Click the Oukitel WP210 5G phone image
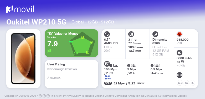The image size is (205, 99). pyautogui.click(x=23, y=59)
